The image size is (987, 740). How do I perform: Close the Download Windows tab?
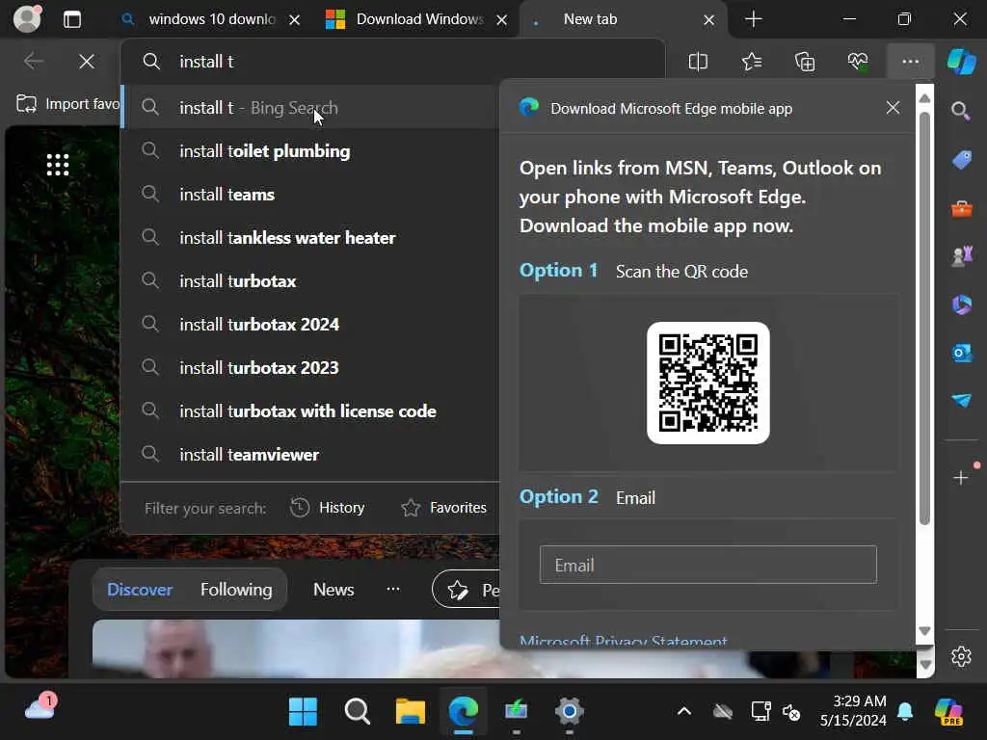pos(501,20)
